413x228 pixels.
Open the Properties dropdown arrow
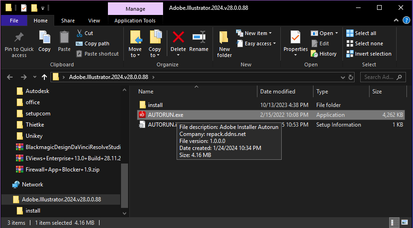click(x=296, y=55)
